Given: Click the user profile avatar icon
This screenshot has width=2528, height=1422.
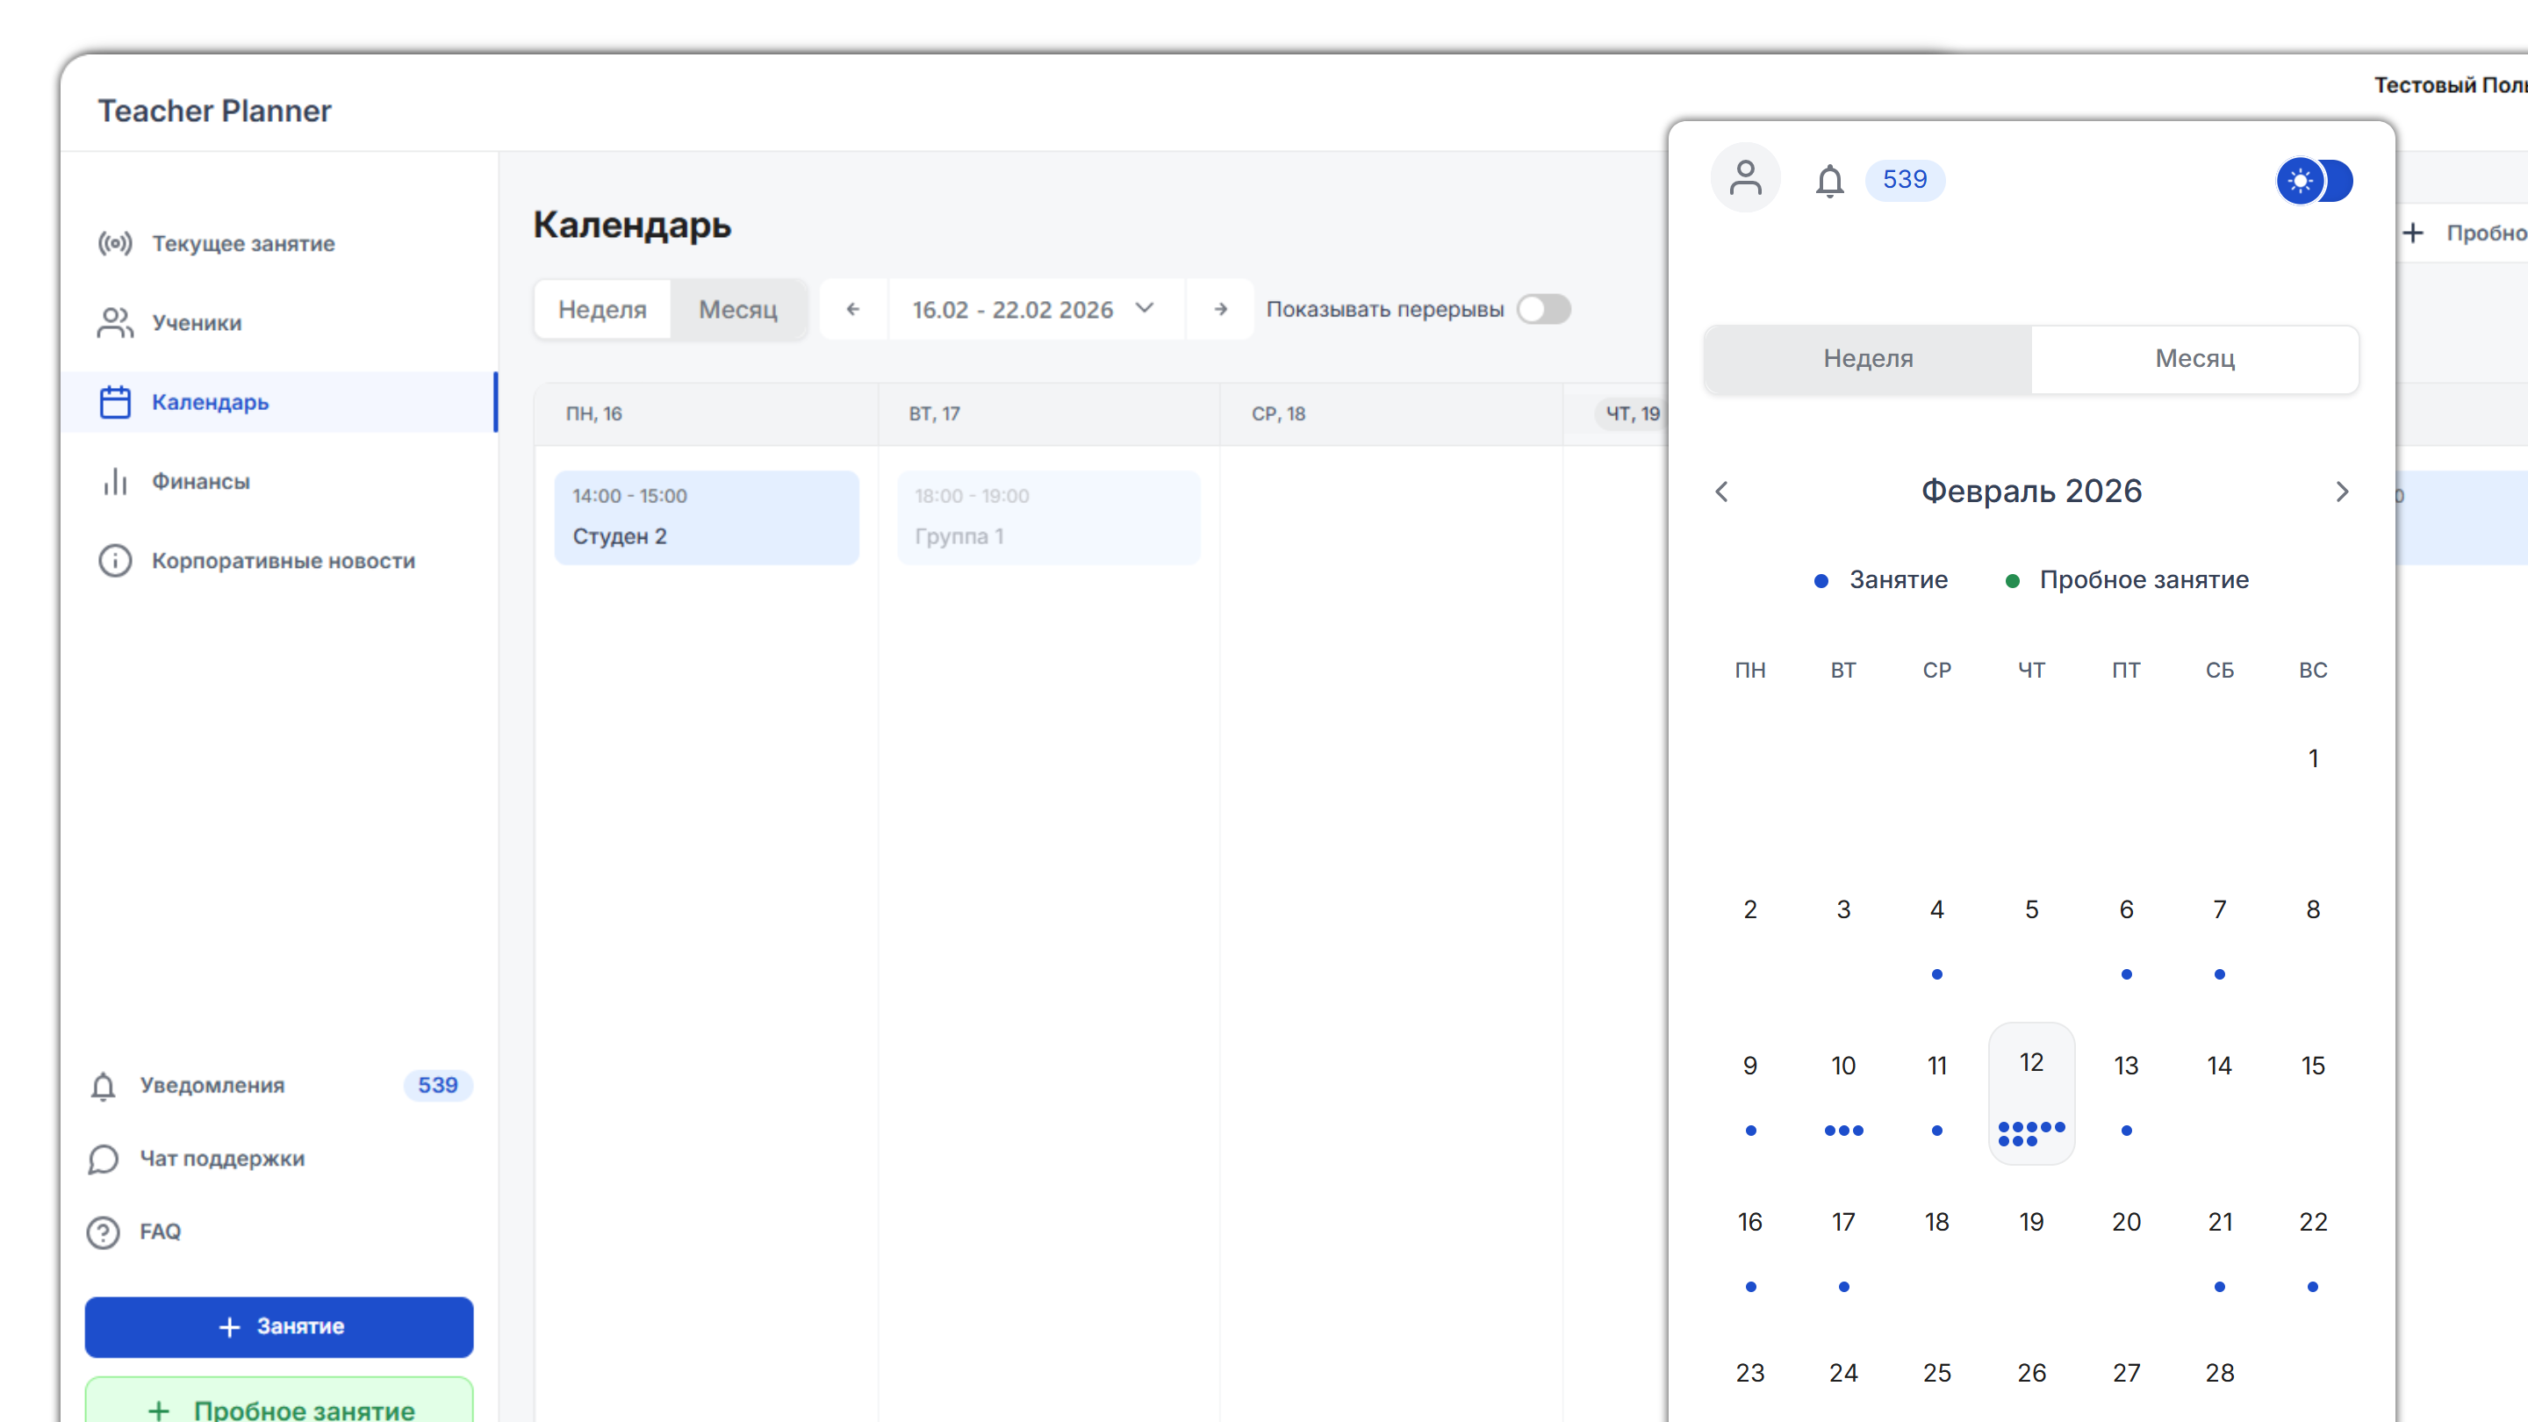Looking at the screenshot, I should pos(1745,178).
